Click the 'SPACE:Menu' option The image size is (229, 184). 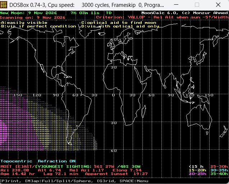pos(134,181)
